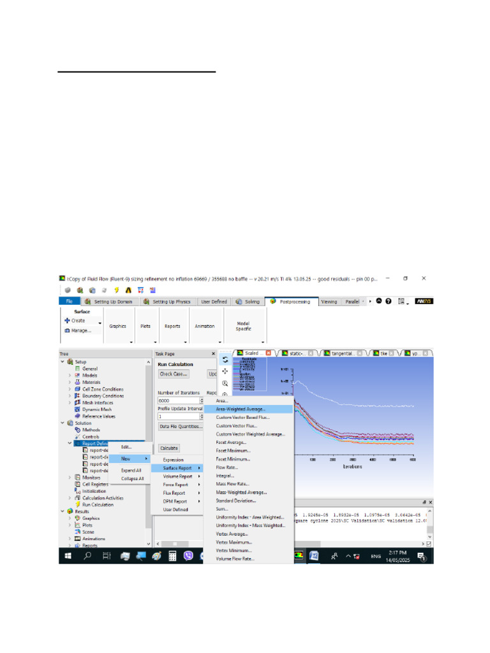Choose Area-Weighted Average from submenu

(x=248, y=409)
